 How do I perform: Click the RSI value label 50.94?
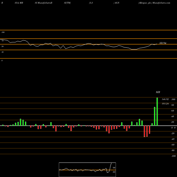(x=163, y=43)
